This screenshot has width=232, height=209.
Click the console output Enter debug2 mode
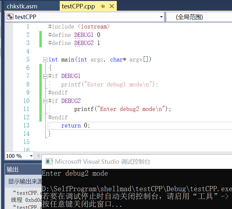(x=75, y=173)
